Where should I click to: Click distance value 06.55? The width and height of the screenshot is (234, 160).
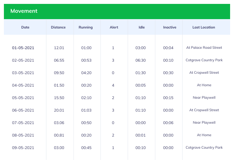59,60
